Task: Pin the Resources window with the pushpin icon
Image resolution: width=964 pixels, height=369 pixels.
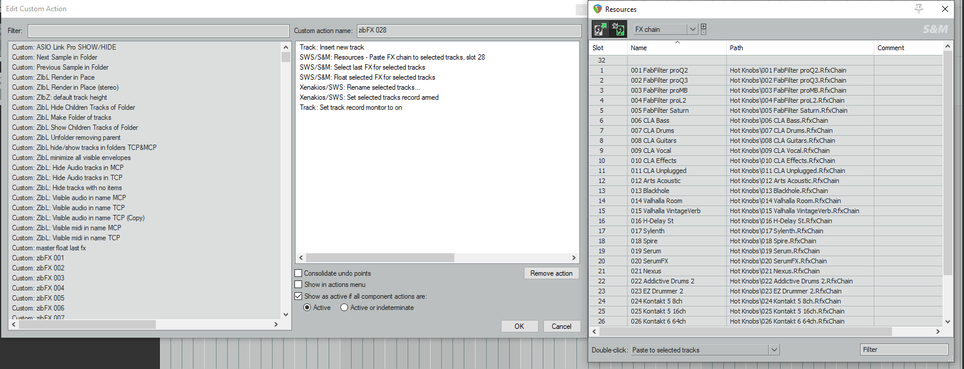Action: point(919,9)
